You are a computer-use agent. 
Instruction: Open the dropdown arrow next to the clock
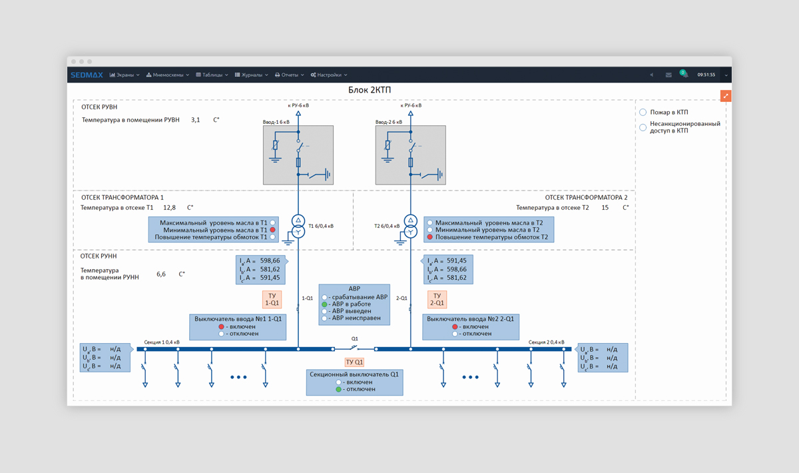click(x=726, y=75)
